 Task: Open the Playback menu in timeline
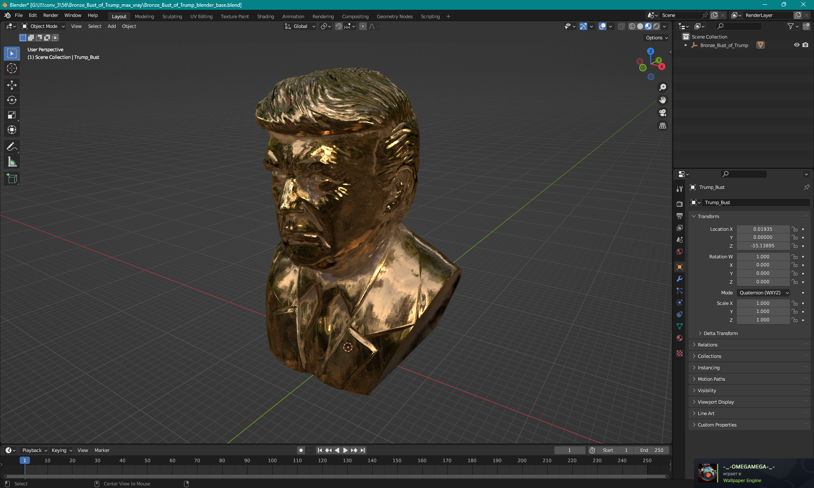[x=34, y=450]
